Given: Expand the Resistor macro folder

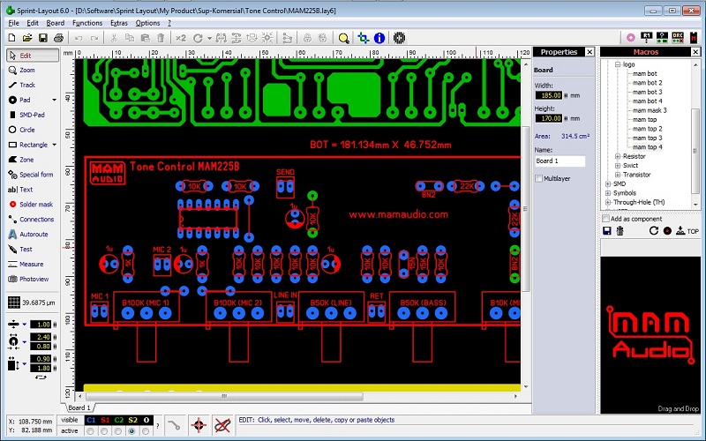Looking at the screenshot, I should (x=616, y=156).
